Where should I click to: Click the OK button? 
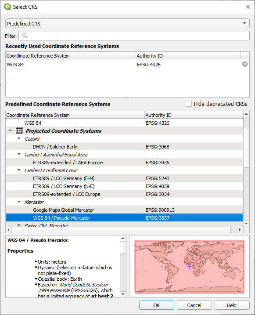[x=157, y=305]
